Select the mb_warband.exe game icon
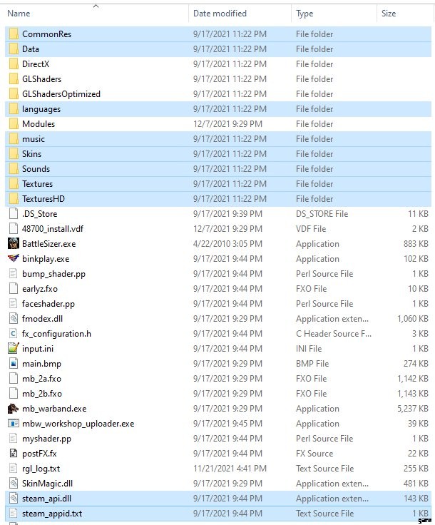 (13, 409)
